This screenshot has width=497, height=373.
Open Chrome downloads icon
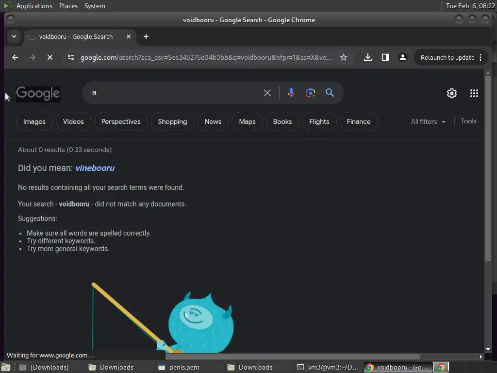[x=368, y=57]
